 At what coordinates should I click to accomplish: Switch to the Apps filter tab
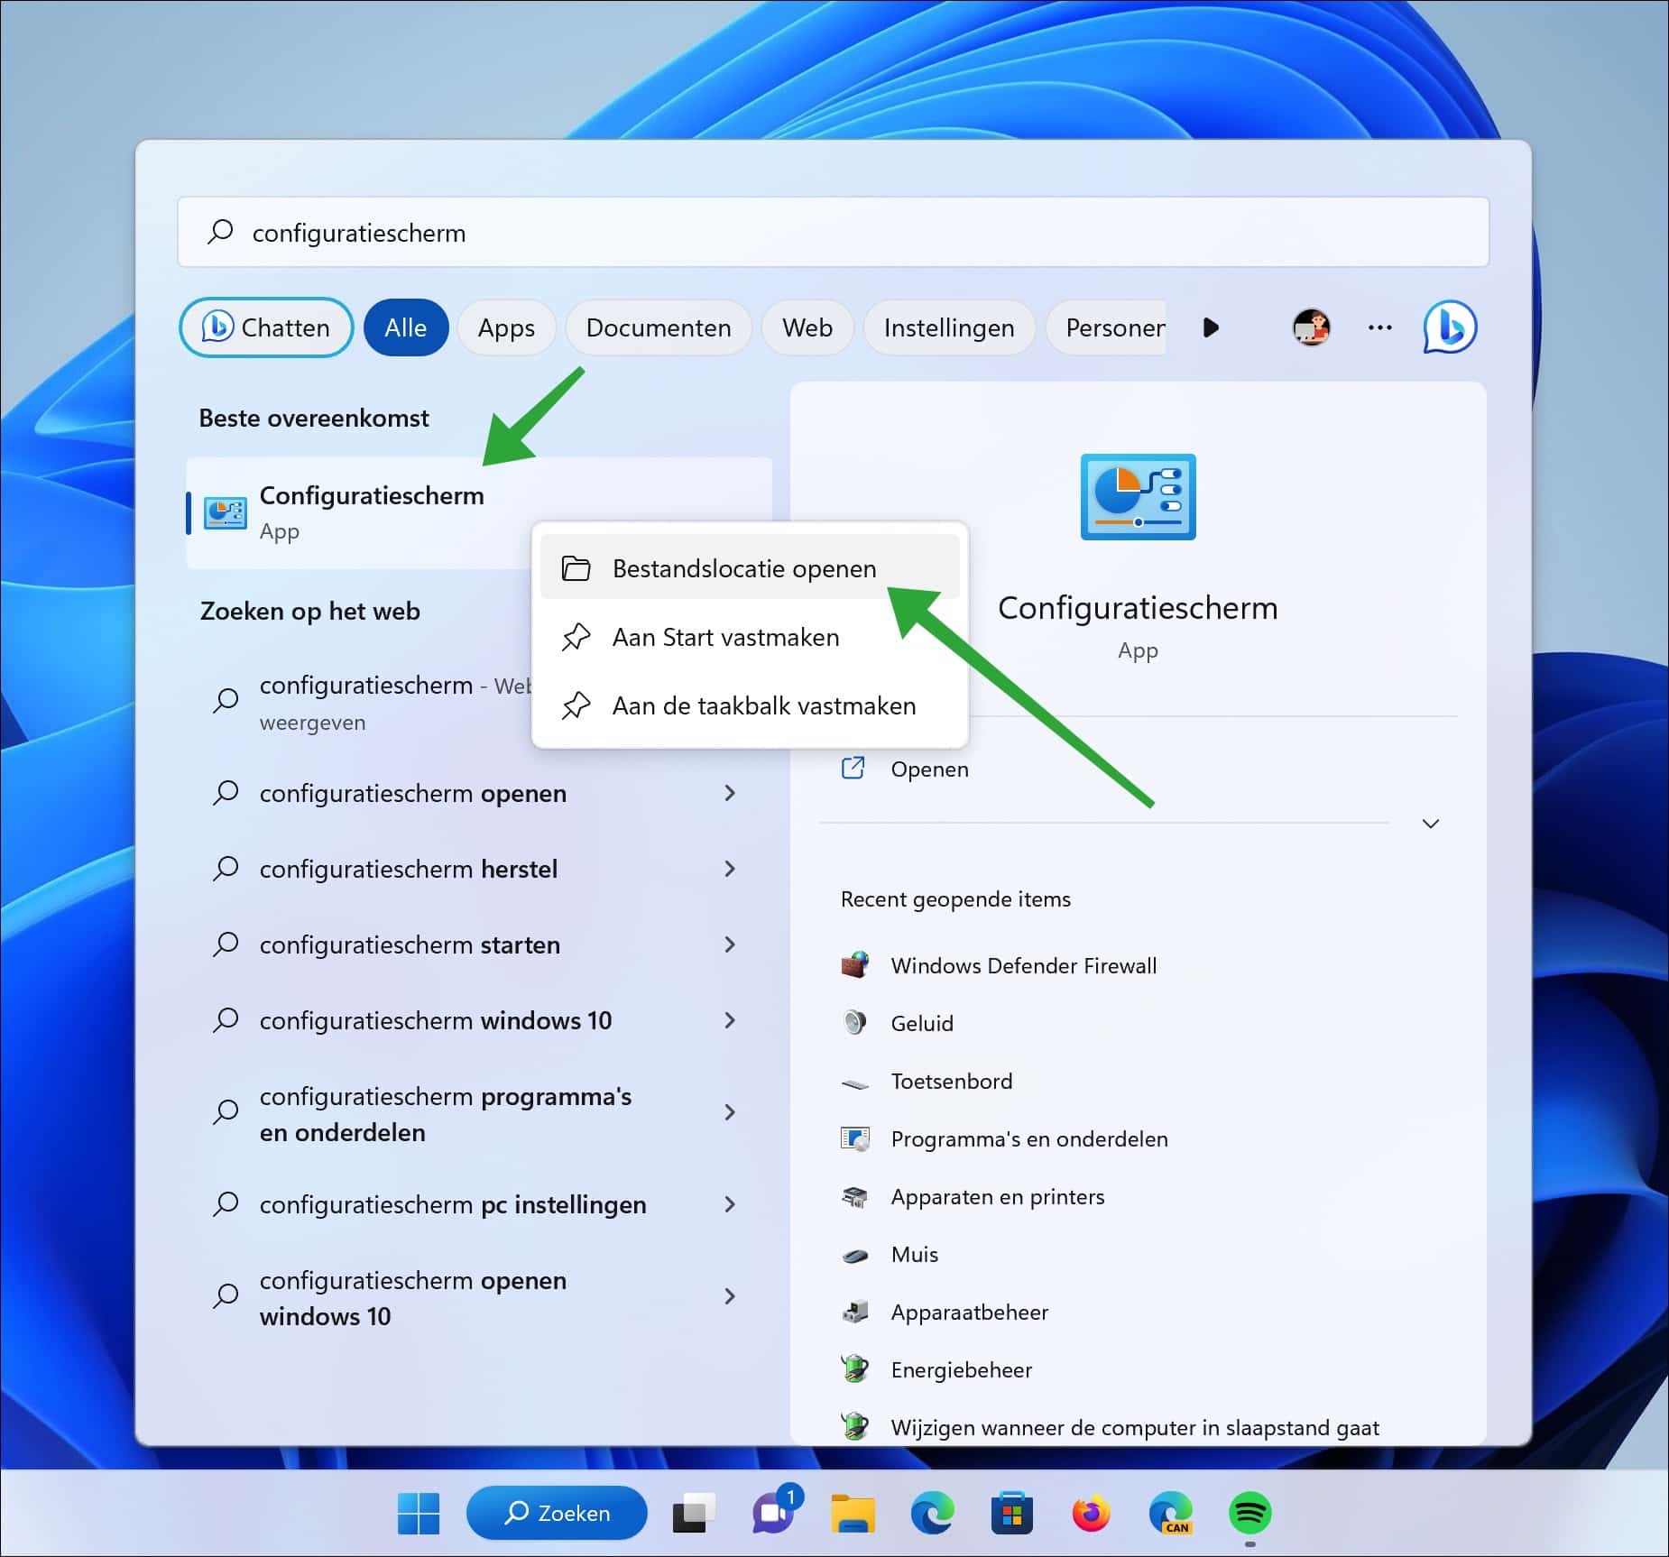click(506, 327)
